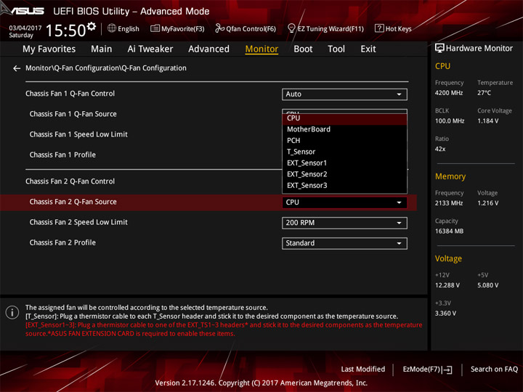The height and width of the screenshot is (392, 523).
Task: Select T_Sensor as the fan source
Action: tap(344, 152)
